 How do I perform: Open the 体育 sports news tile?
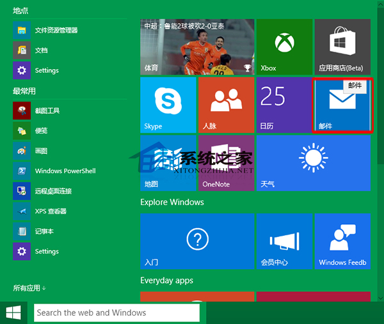(x=197, y=47)
